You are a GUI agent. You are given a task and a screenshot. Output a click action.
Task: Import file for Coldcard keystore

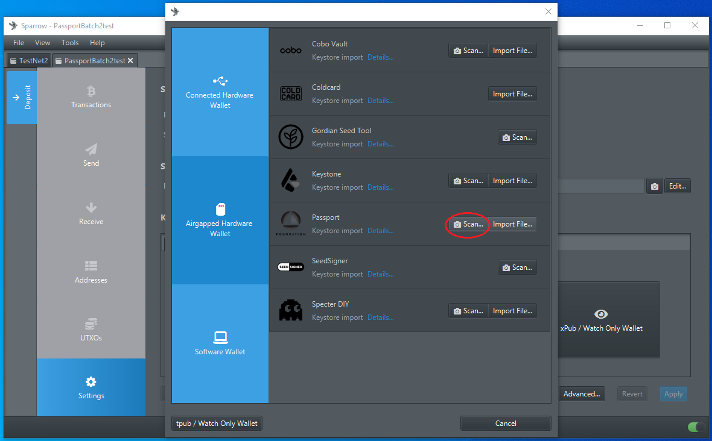513,94
